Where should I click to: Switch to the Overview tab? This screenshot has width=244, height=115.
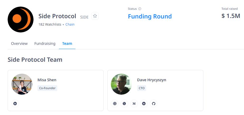point(19,44)
